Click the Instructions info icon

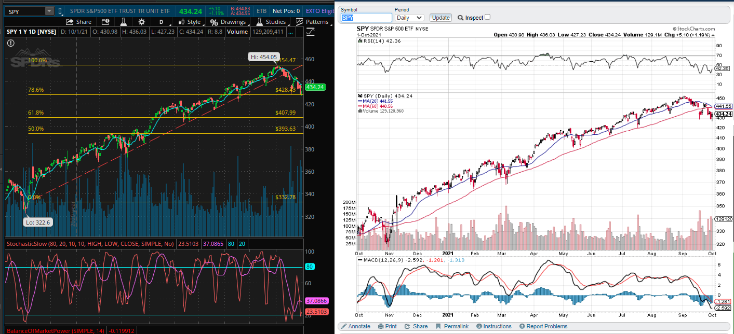click(479, 326)
